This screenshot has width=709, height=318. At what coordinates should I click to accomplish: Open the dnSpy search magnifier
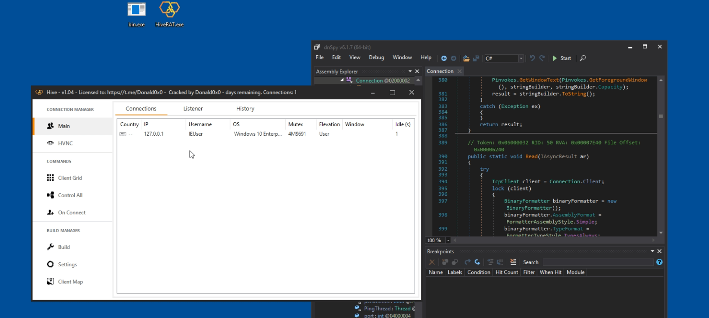click(583, 58)
